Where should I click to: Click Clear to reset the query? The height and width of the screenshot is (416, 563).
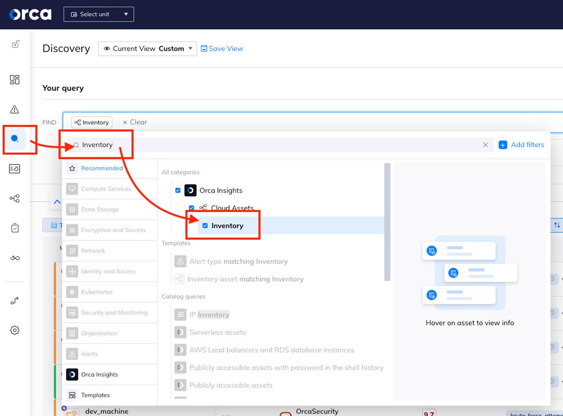(x=135, y=122)
